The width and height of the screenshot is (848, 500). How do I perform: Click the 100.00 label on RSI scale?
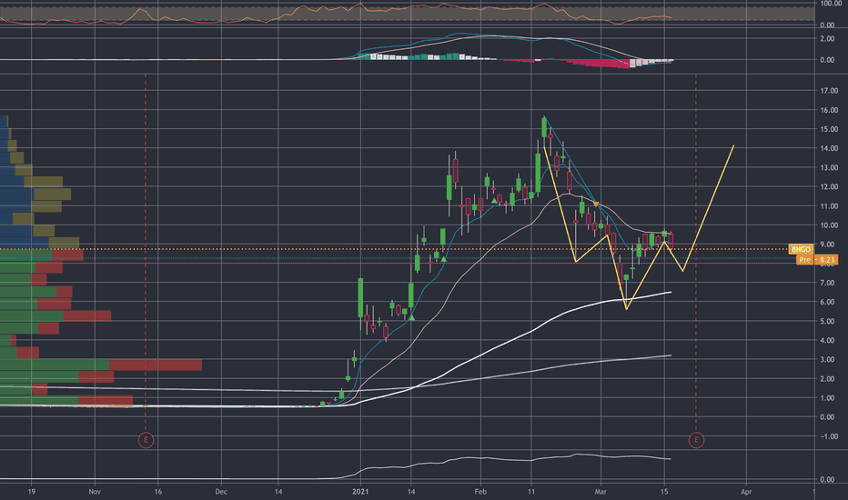click(830, 4)
